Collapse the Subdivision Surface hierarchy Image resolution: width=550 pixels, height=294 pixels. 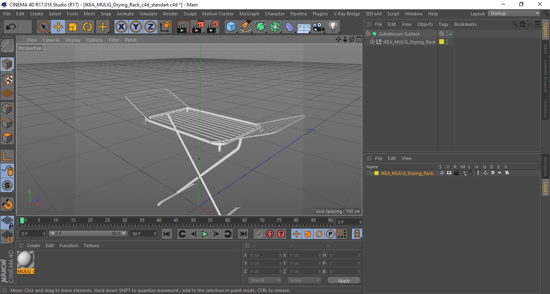[368, 34]
